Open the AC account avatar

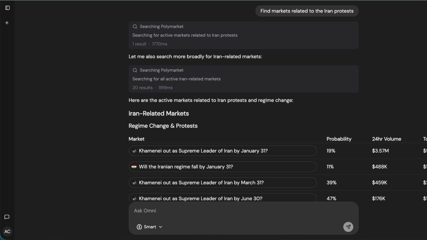pyautogui.click(x=7, y=231)
